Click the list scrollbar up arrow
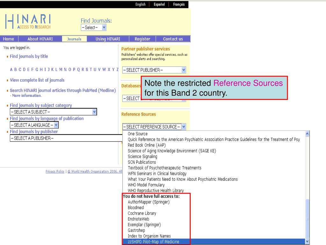This screenshot has width=326, height=245. [307, 134]
